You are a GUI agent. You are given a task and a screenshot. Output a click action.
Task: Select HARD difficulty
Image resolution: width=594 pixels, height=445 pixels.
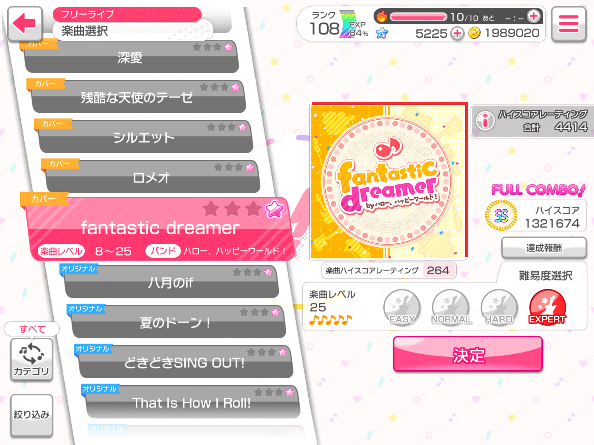[499, 307]
